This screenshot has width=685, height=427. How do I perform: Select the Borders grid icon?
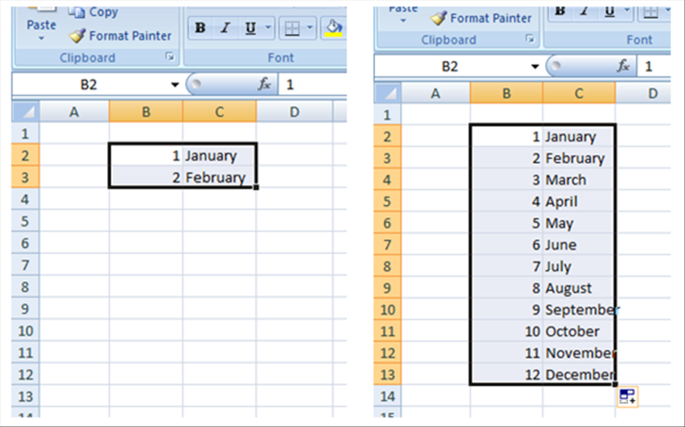pos(292,27)
